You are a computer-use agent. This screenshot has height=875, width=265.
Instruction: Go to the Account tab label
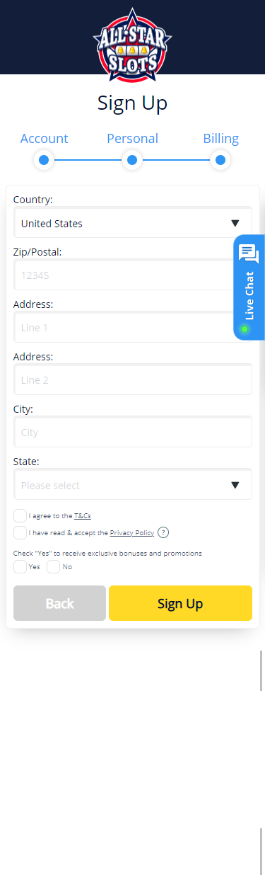pyautogui.click(x=44, y=139)
